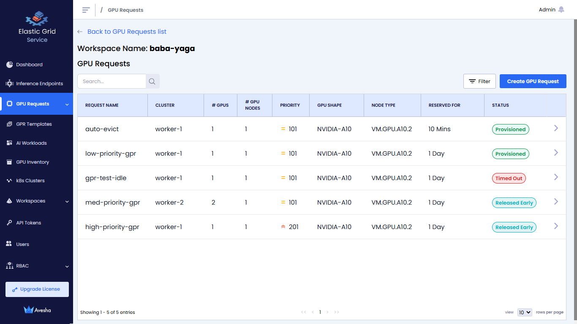577x324 pixels.
Task: Open the rows per page dropdown
Action: 524,312
